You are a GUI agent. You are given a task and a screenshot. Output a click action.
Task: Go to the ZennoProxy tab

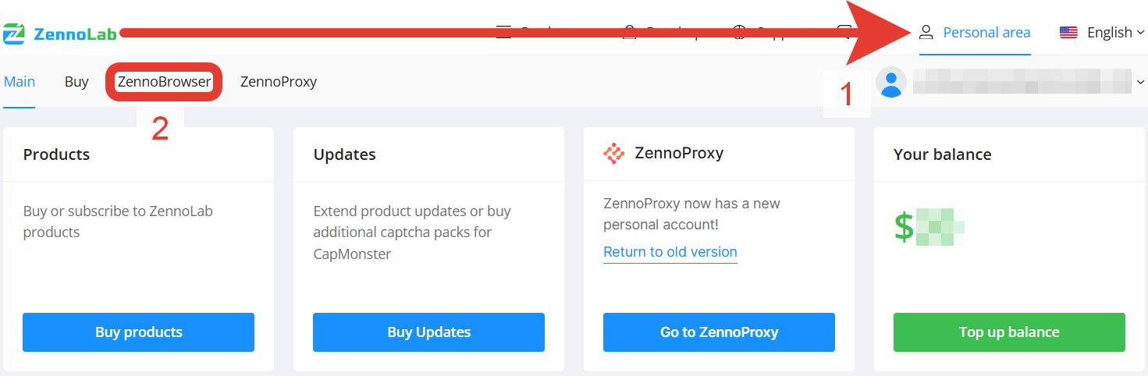pyautogui.click(x=279, y=81)
